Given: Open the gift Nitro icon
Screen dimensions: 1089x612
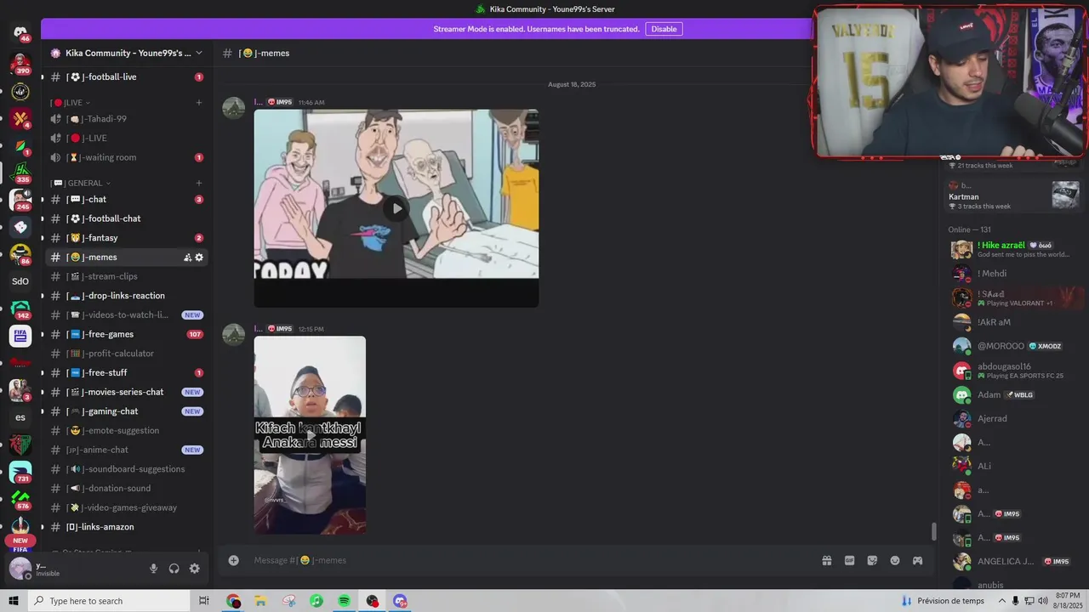Looking at the screenshot, I should [x=826, y=560].
